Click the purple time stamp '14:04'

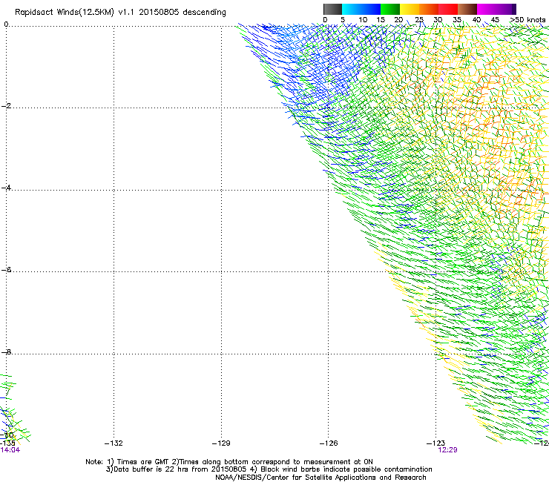tap(10, 450)
